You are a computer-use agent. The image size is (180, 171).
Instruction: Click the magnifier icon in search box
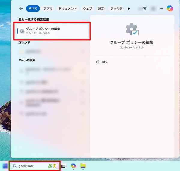click(x=15, y=166)
